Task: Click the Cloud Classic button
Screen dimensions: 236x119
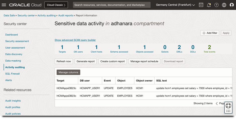Action: tap(56, 5)
